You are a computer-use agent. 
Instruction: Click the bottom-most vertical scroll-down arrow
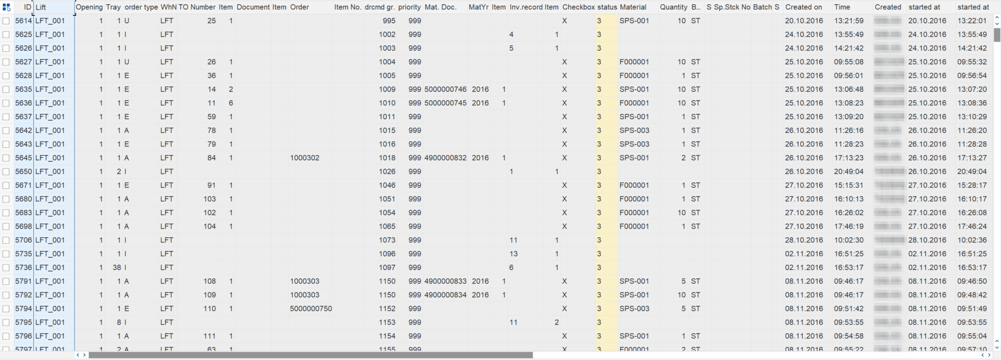click(997, 348)
